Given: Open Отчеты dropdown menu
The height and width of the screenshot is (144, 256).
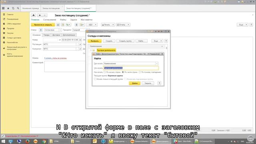Looking at the screenshot, I should coord(123,25).
